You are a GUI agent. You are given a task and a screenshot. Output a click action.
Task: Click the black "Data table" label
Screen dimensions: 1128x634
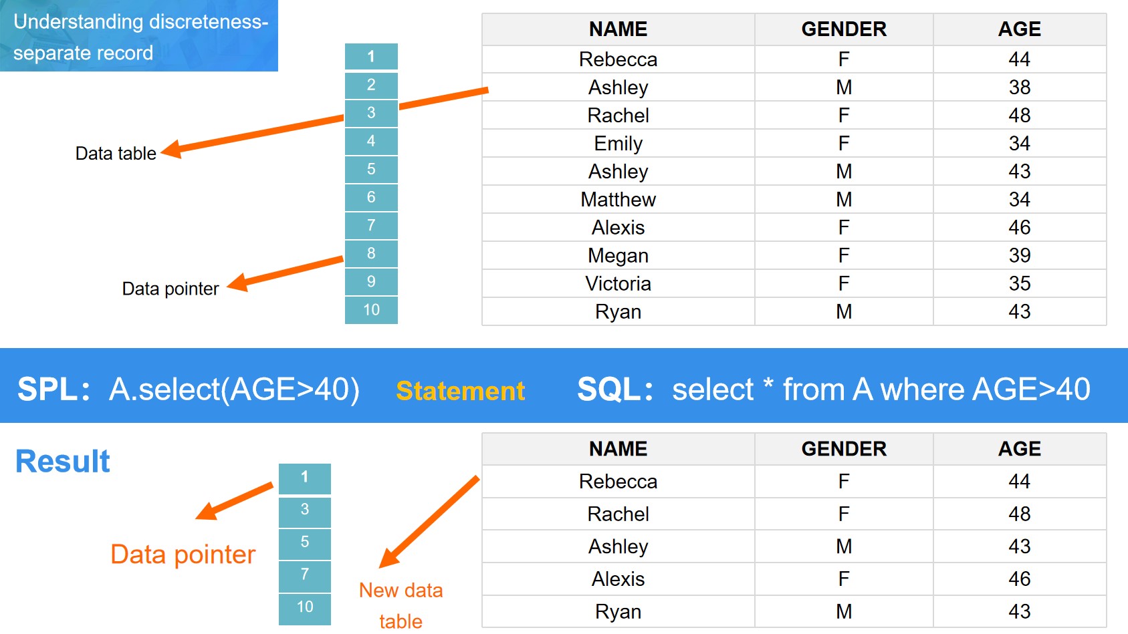click(116, 154)
